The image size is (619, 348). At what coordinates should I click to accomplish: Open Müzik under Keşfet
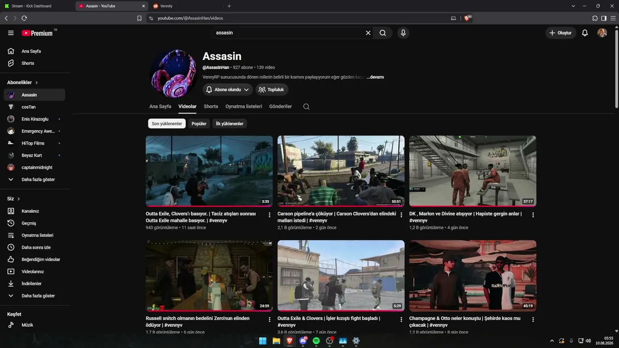tap(34, 325)
